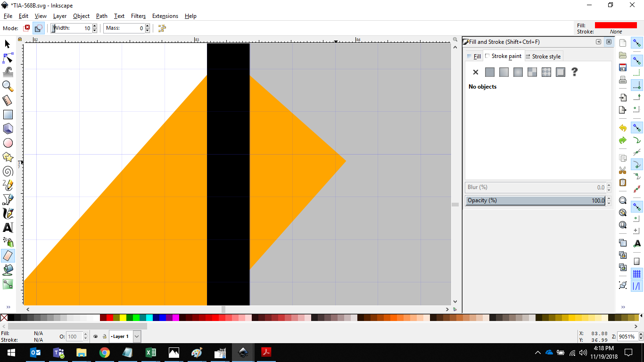Increase Blur percent stepper
The image size is (644, 362).
coord(609,185)
